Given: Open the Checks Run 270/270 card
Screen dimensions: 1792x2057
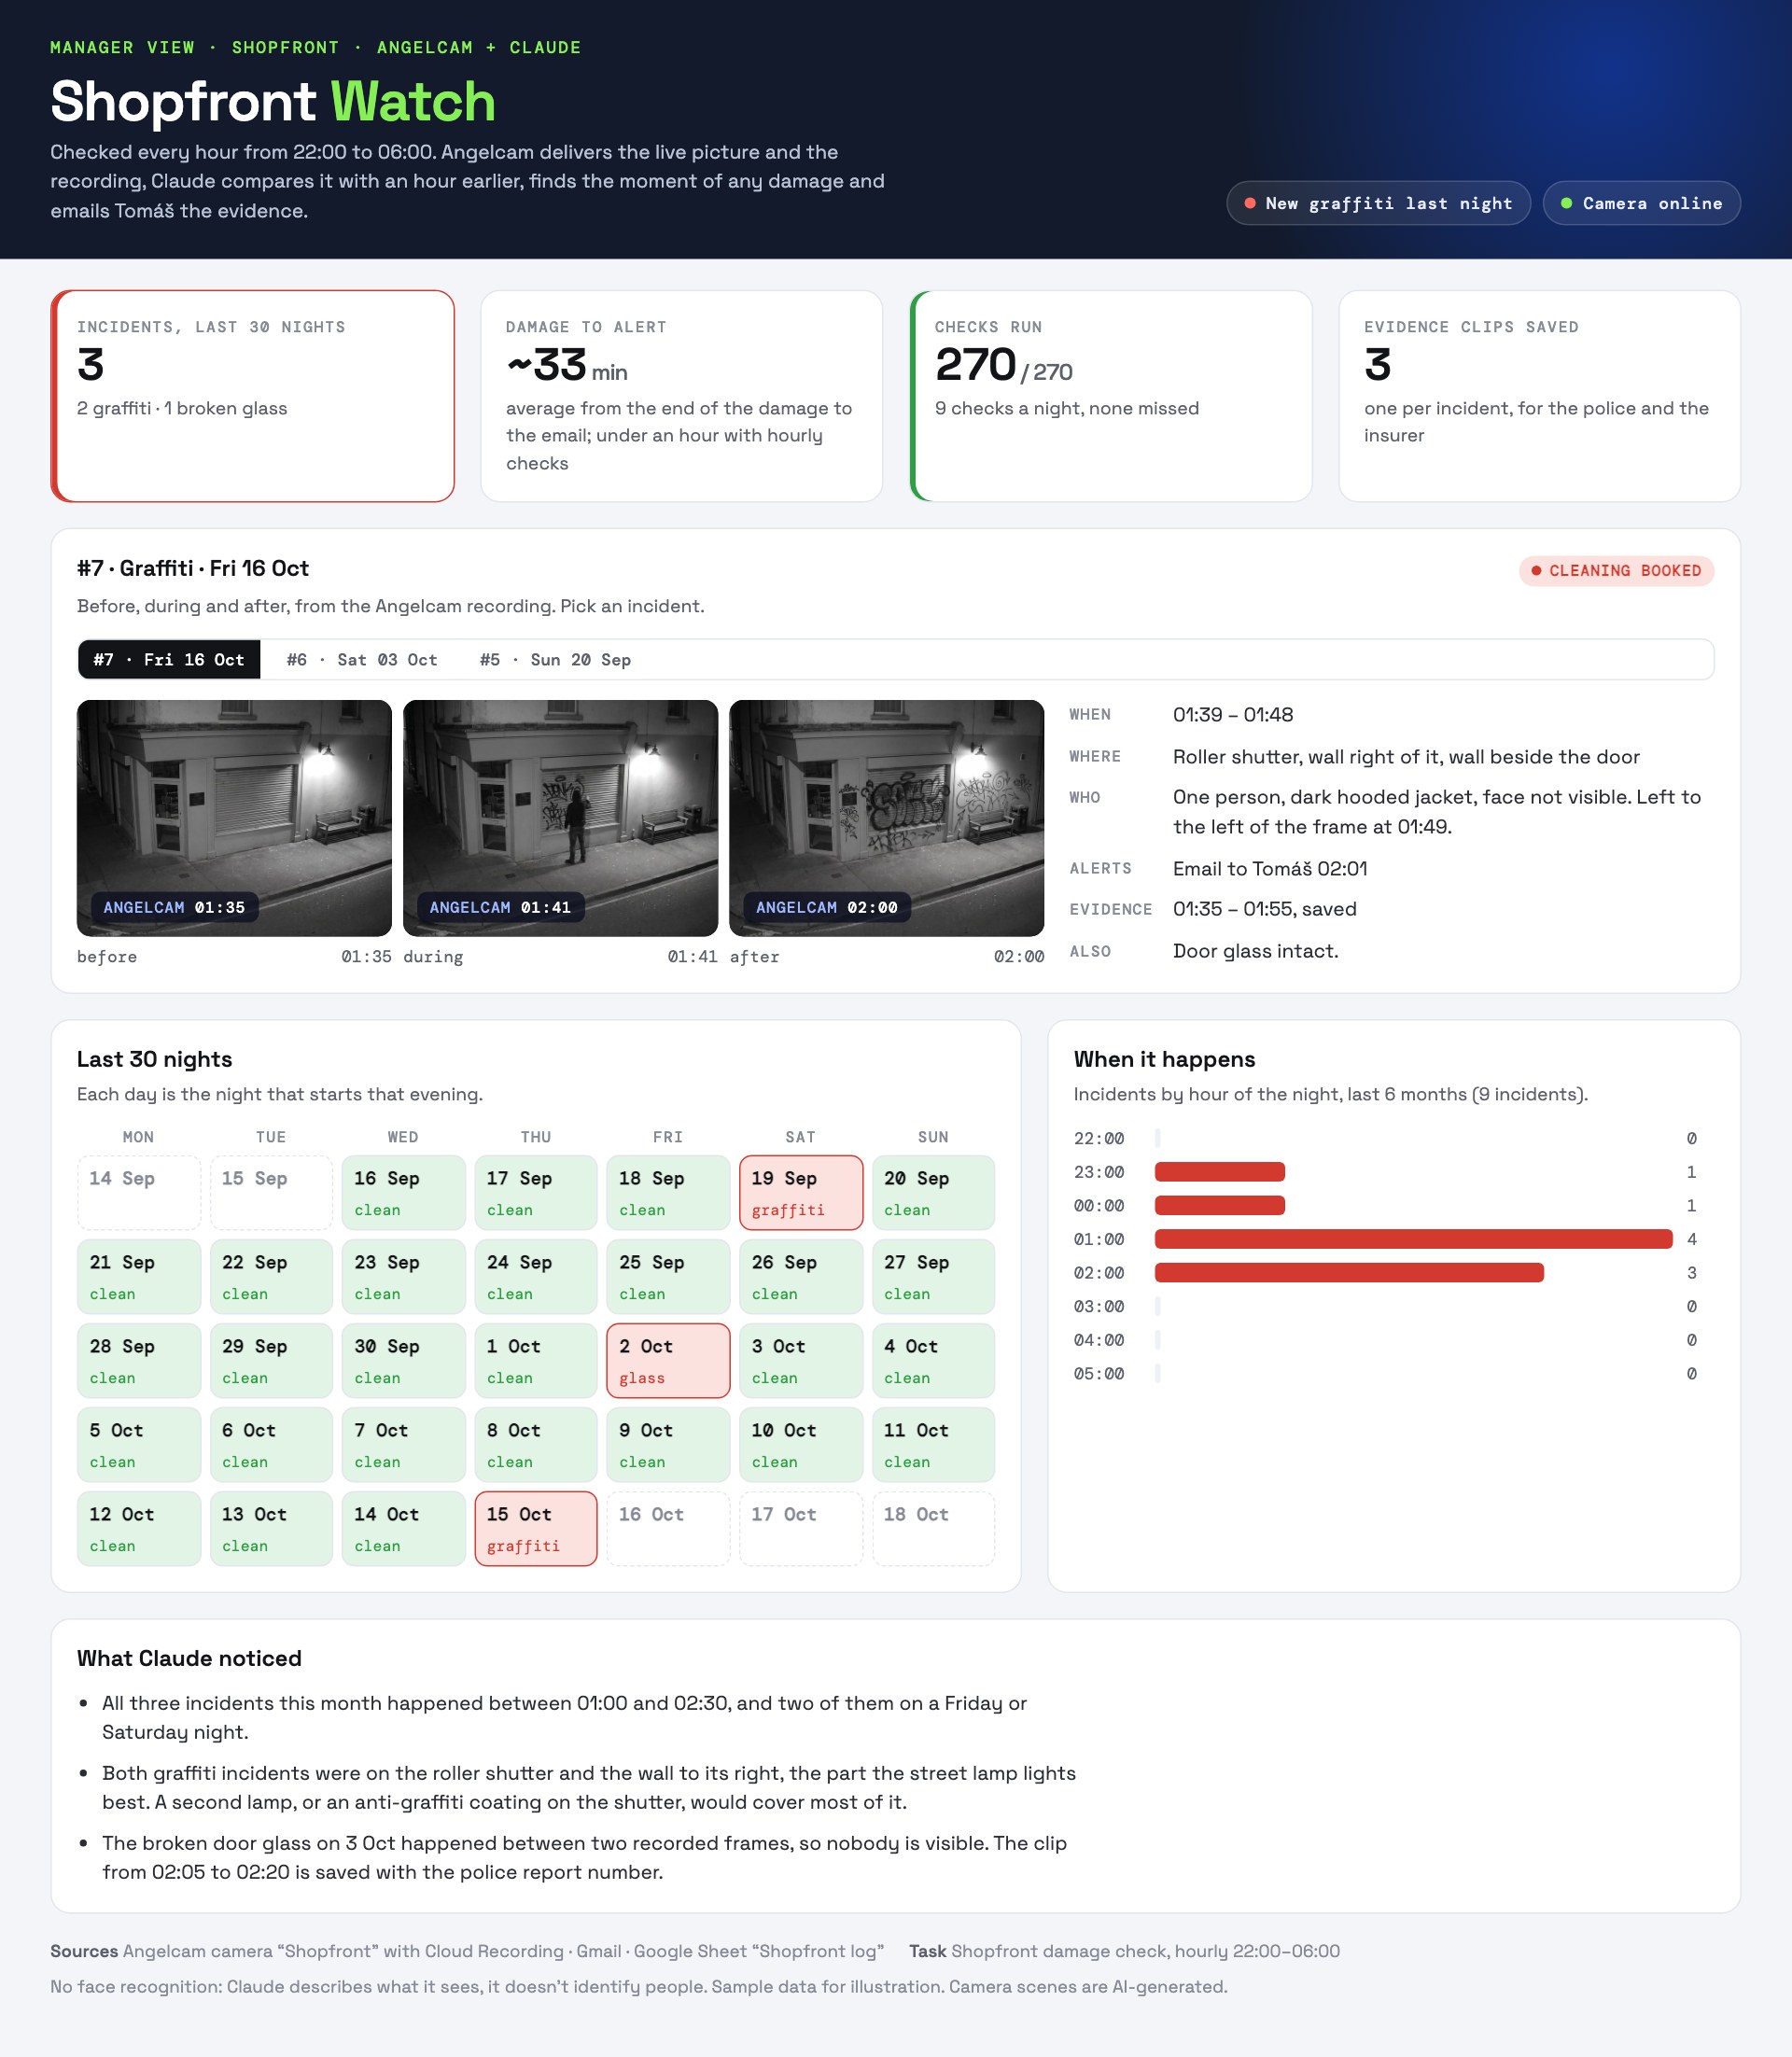Looking at the screenshot, I should pos(1111,396).
